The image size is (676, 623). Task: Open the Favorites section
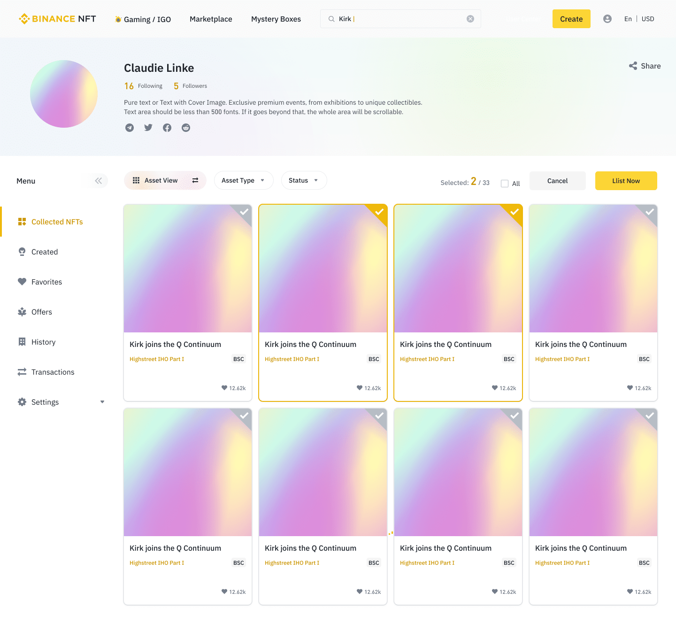click(x=46, y=282)
